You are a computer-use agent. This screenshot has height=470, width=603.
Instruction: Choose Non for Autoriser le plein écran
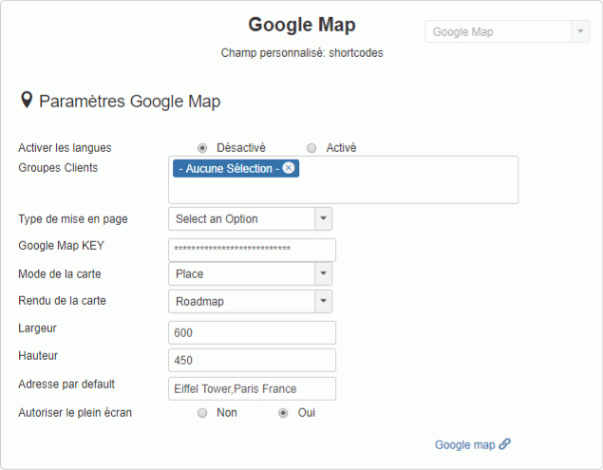(x=202, y=413)
